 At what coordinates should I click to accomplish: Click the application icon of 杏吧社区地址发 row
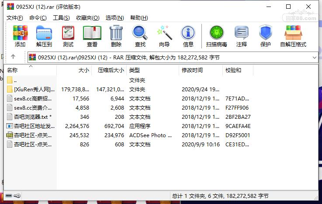point(10,126)
